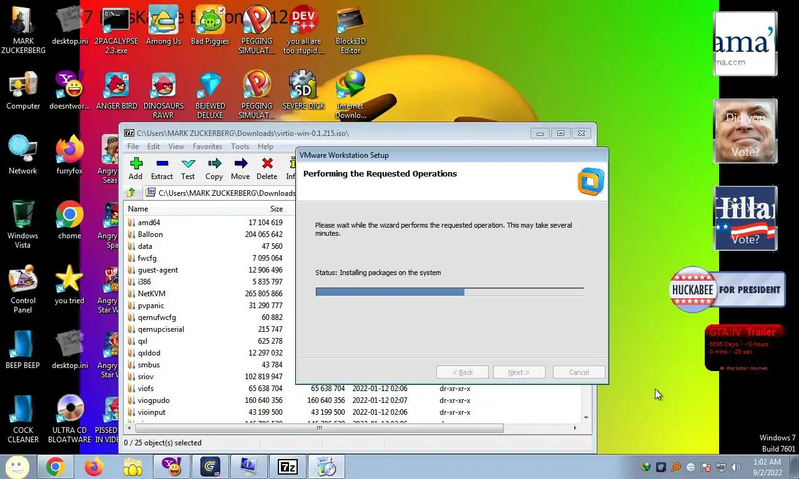The width and height of the screenshot is (799, 479).
Task: Select the Control Panel desktop icon
Action: [23, 289]
